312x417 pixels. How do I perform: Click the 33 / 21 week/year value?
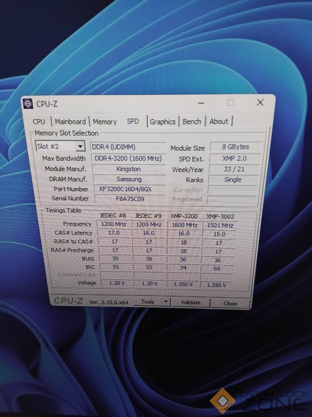tap(234, 169)
